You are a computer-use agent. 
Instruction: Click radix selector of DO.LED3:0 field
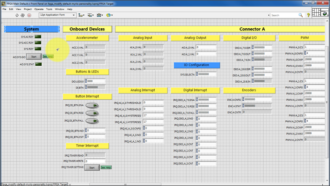pyautogui.click(x=86, y=81)
